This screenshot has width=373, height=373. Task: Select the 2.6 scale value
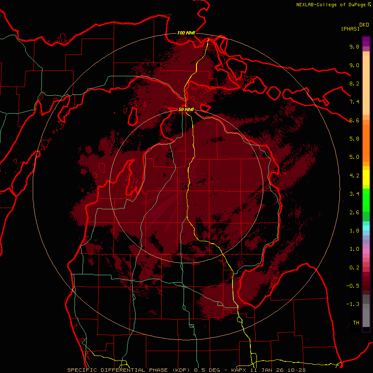pyautogui.click(x=354, y=213)
